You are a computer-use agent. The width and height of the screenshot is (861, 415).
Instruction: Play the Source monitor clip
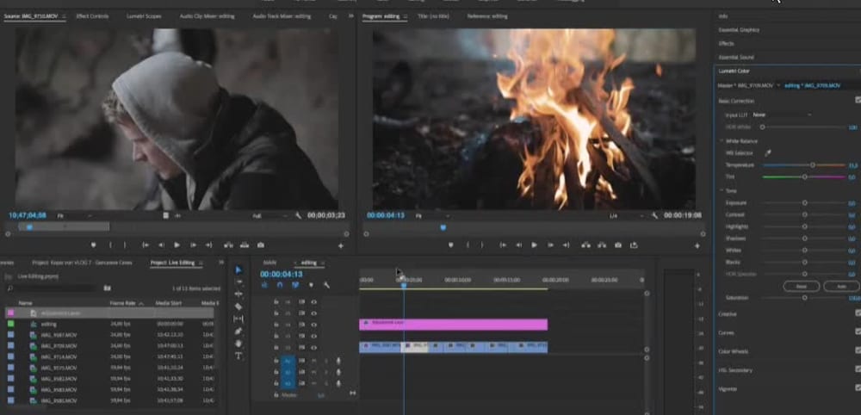click(x=177, y=245)
